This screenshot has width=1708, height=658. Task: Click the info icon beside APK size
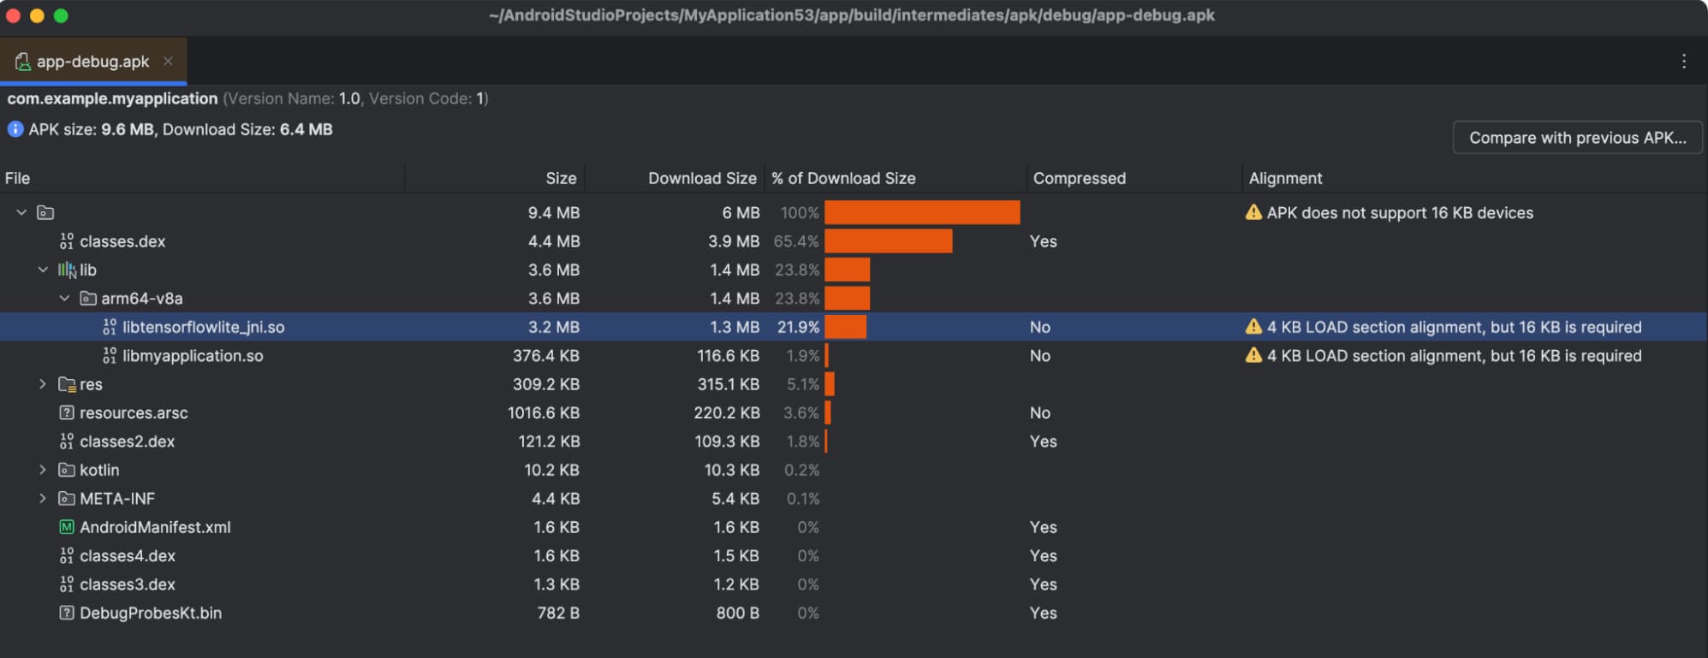click(x=14, y=129)
